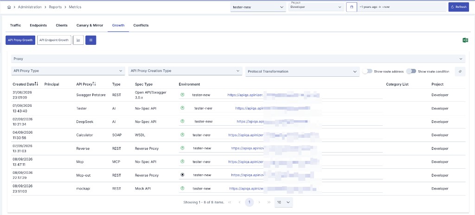Open Protocol Transformation dropdown
This screenshot has width=475, height=215.
pos(302,72)
